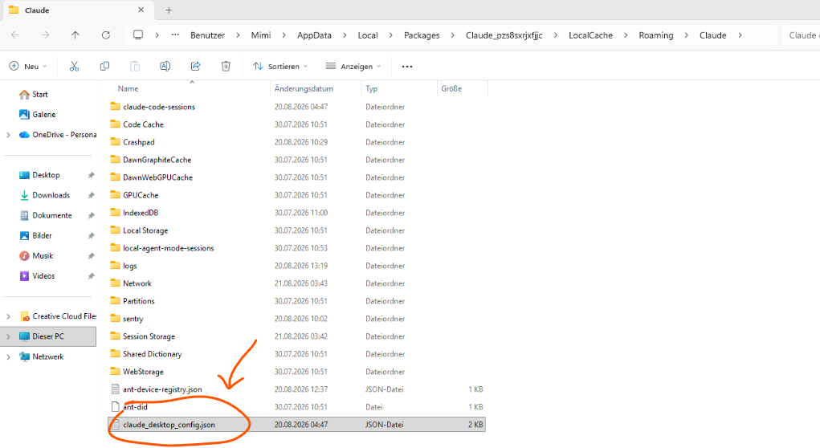Screen dimensions: 820x448
Task: Show hidden breadcrumb path ellipsis
Action: coord(175,35)
